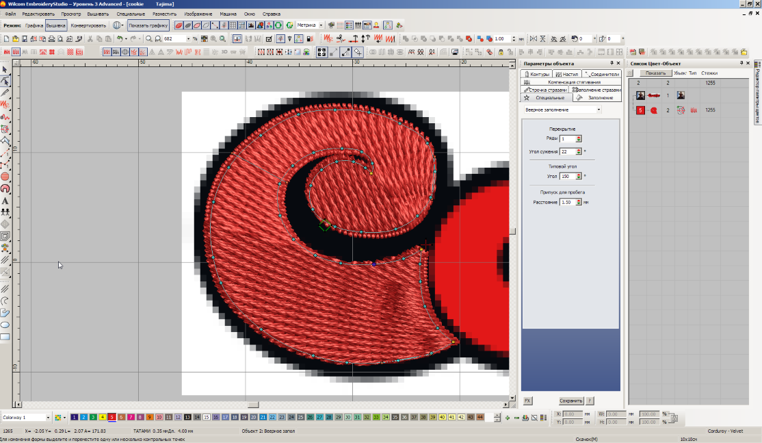
Task: Open the Веерное заполнение fill type dropdown
Action: pos(562,110)
